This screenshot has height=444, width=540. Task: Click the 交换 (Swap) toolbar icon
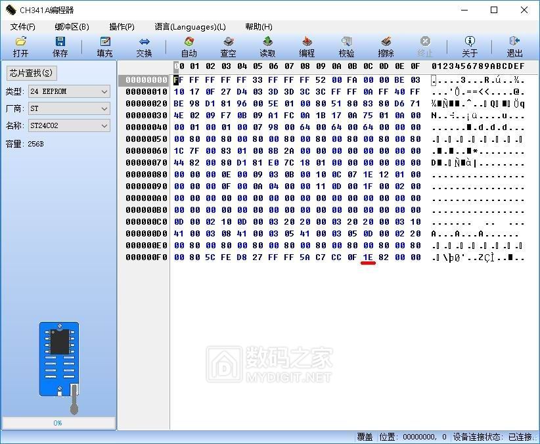144,47
